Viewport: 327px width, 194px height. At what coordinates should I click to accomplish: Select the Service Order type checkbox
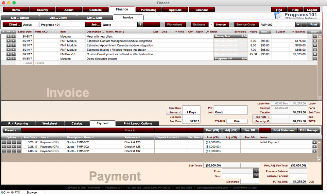tap(232, 25)
